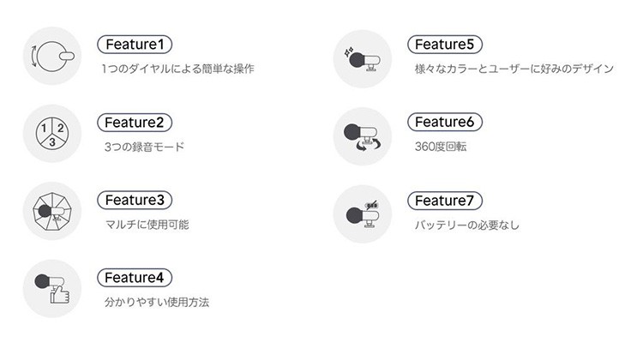Viewport: 643px width, 343px height.
Task: Select the バッテリーの必要なし description
Action: 466,225
